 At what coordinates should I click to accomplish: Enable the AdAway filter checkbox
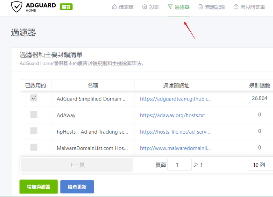coord(34,115)
